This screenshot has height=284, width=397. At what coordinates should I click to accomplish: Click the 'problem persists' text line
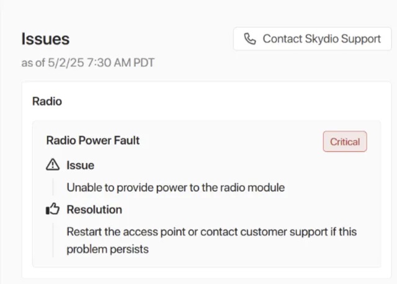(x=107, y=249)
